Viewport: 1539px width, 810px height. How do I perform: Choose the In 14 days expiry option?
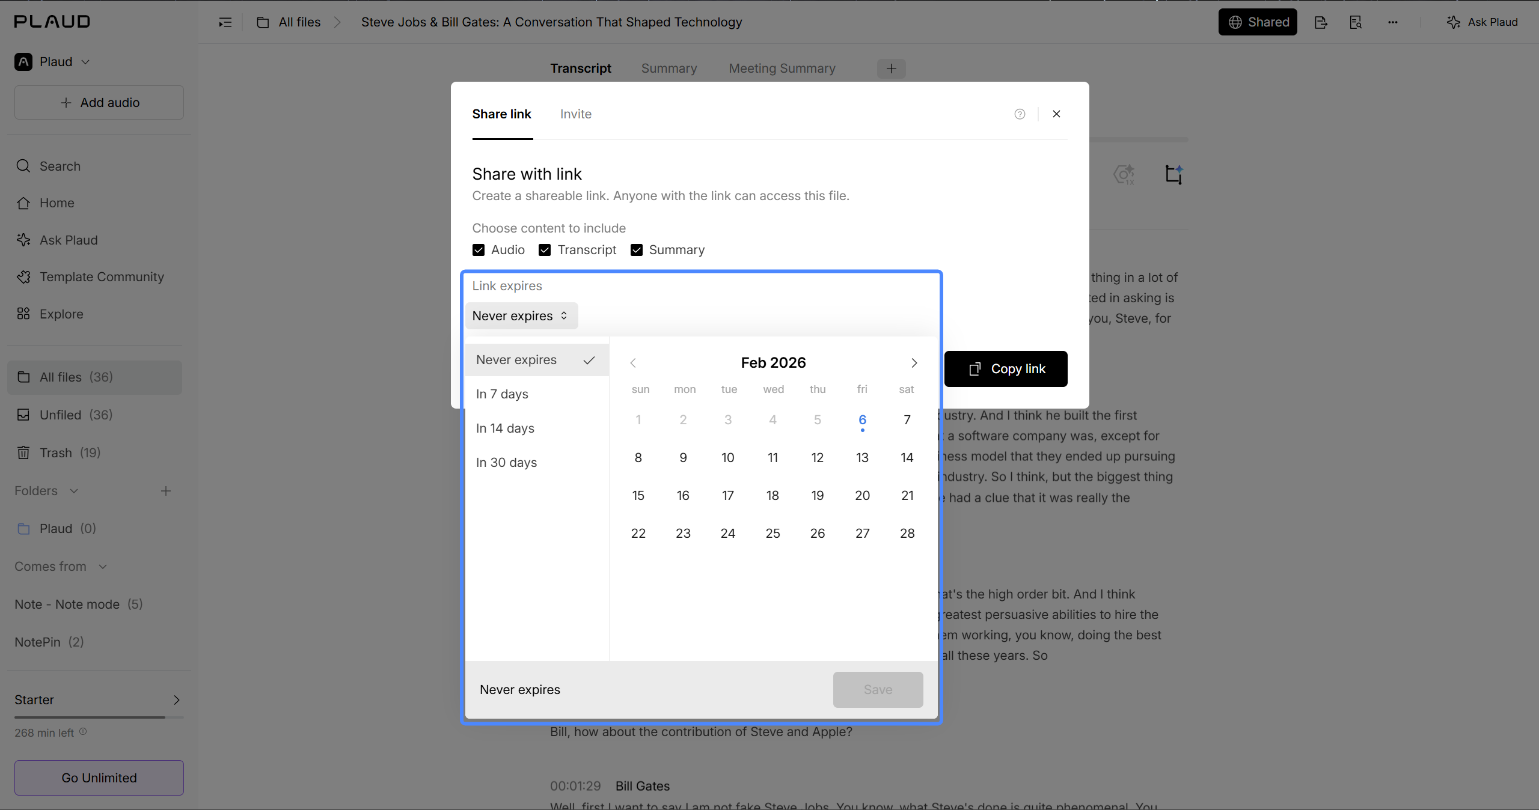[537, 428]
